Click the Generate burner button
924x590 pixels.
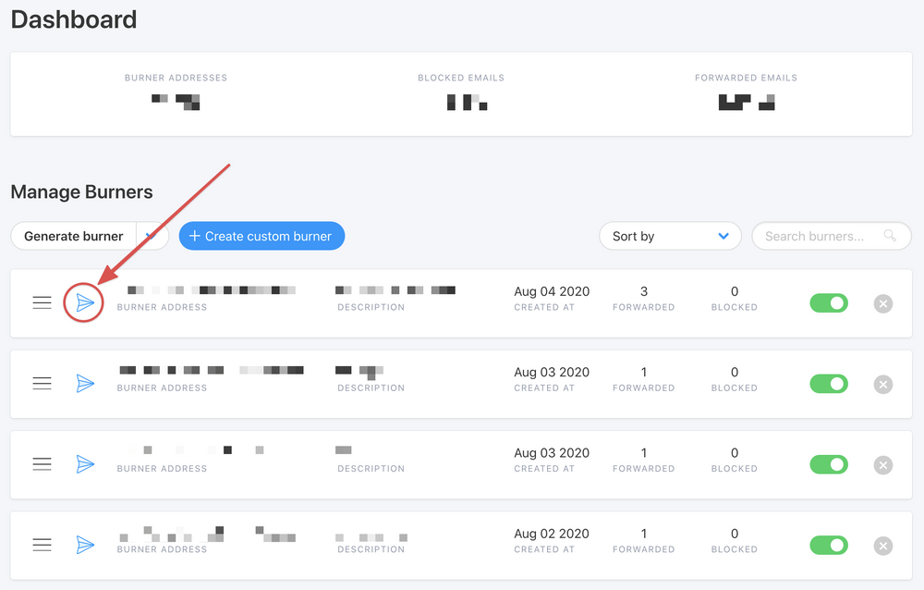[73, 236]
